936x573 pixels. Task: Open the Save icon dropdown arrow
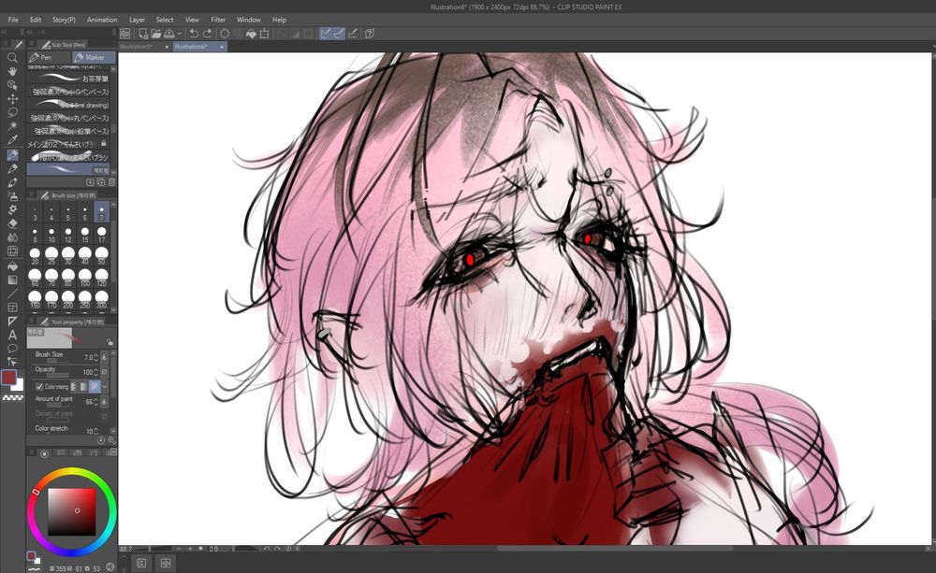[179, 34]
